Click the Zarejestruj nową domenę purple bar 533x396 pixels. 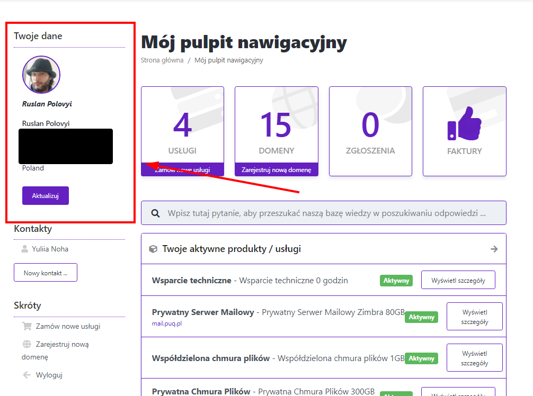coord(276,170)
